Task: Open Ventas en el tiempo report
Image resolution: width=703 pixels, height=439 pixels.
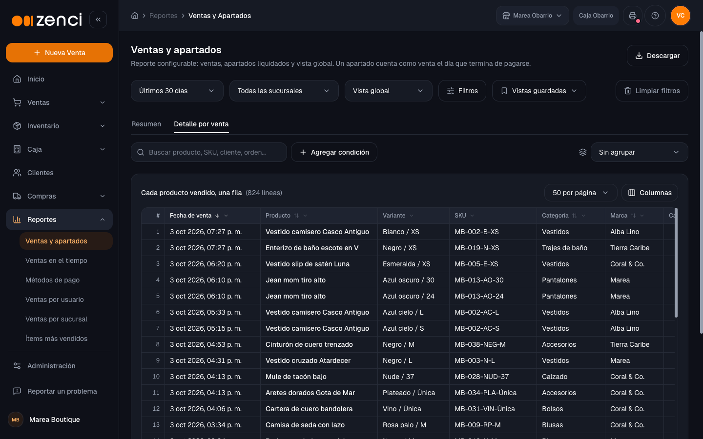Action: tap(66, 260)
